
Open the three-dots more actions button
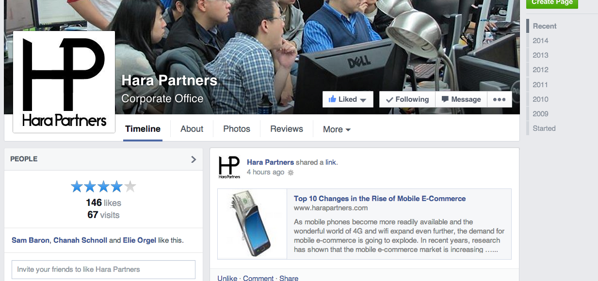[499, 99]
